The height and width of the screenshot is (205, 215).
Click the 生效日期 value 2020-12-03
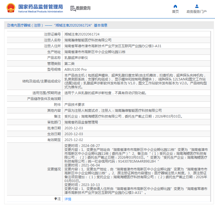pos(74,134)
